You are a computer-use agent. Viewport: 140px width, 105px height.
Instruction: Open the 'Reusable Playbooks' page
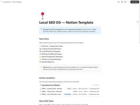tap(48, 62)
